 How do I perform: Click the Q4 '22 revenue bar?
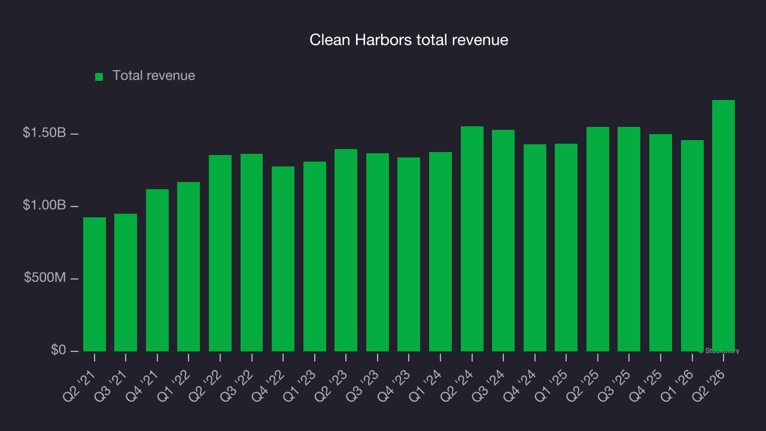[283, 259]
